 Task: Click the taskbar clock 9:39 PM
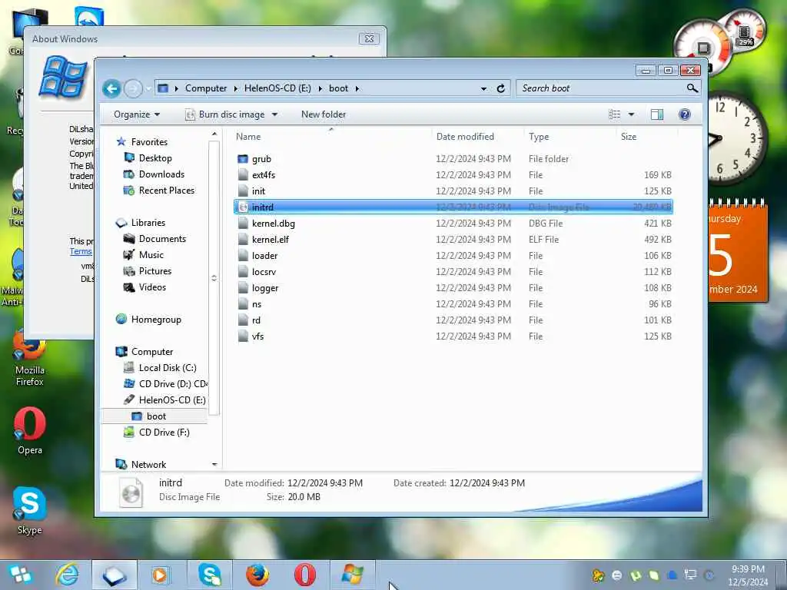point(748,569)
